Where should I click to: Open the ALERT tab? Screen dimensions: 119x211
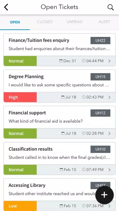(104, 22)
